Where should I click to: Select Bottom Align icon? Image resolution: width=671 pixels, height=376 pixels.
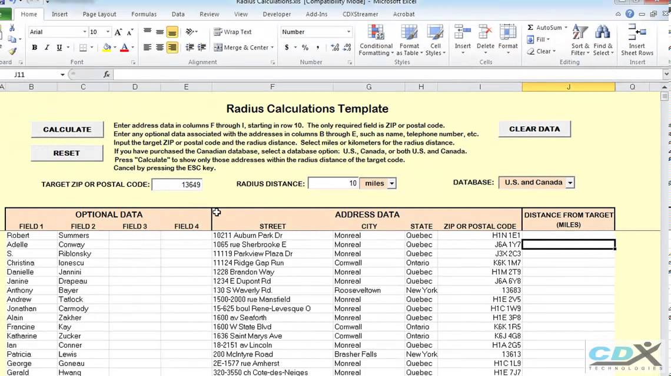(172, 32)
